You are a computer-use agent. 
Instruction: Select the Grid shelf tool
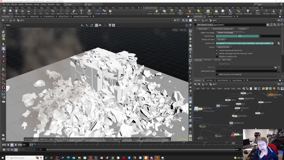tap(28, 12)
